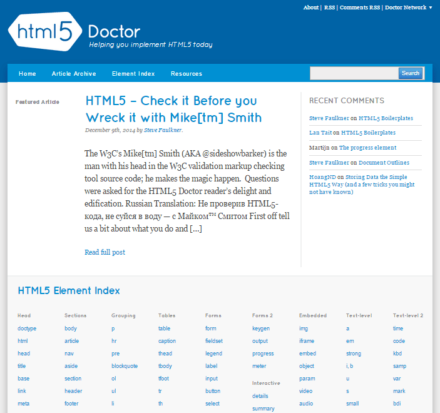
Task: Open the Comments RSS link
Action: 360,8
